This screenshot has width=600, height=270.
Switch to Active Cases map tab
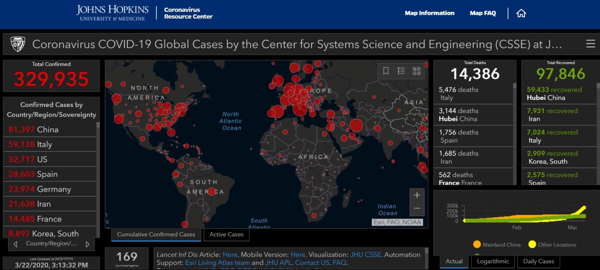click(226, 234)
